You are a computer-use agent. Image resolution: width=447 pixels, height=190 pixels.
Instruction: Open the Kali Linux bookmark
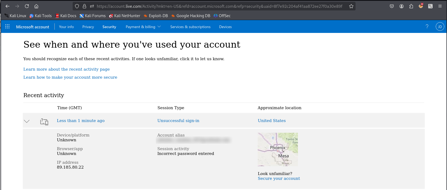click(x=15, y=16)
